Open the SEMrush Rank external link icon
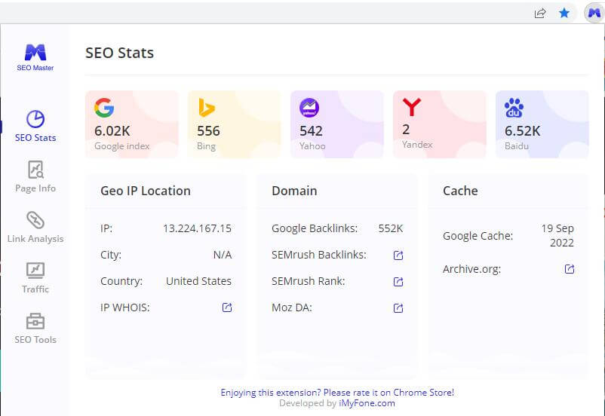Image resolution: width=605 pixels, height=416 pixels. (398, 282)
